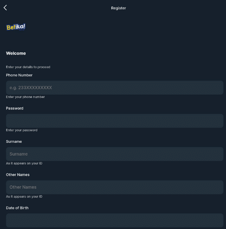Click the 'Enter your phone number' hint
This screenshot has height=229, width=226.
(x=25, y=97)
